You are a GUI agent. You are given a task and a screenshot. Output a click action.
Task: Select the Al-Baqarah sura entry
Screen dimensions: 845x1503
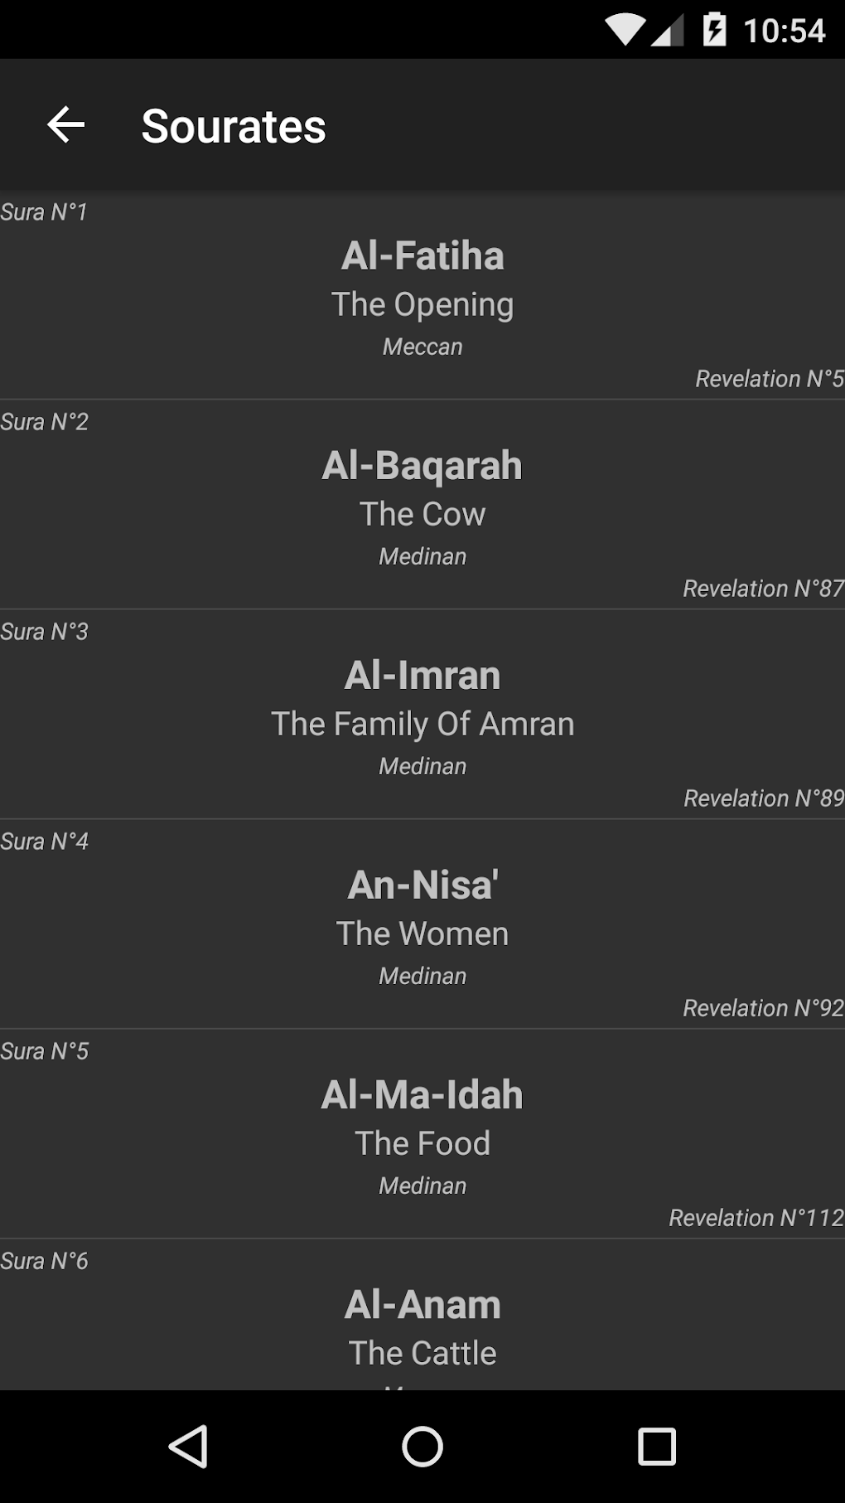point(422,465)
